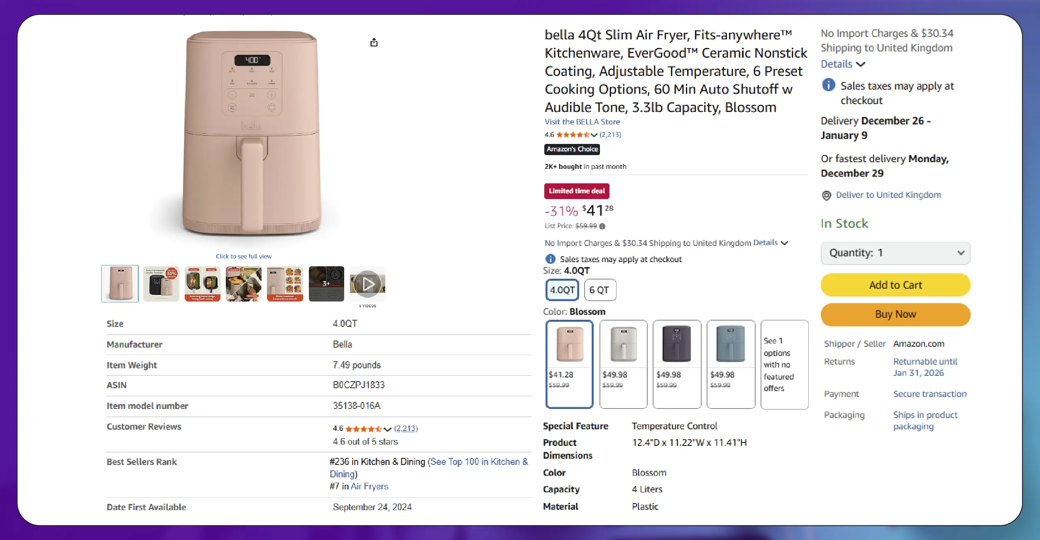The width and height of the screenshot is (1040, 540).
Task: Expand the rating breakdown chevron near title
Action: [594, 135]
